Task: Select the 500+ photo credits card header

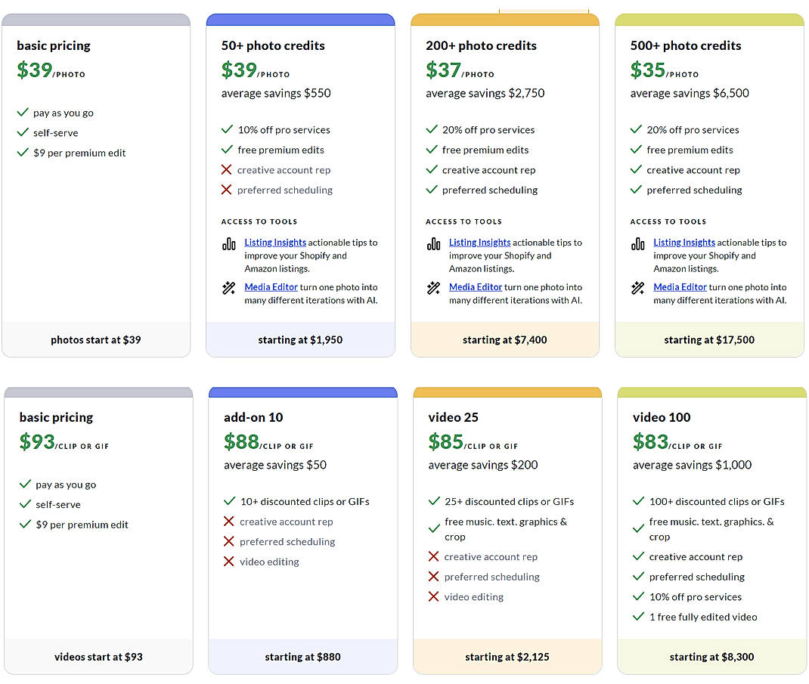Action: point(685,45)
